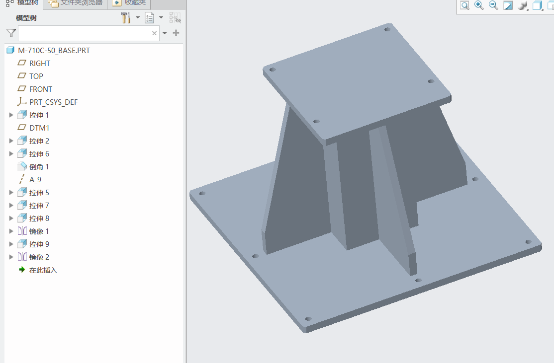Expand the 拉伸 6 feature

point(11,154)
